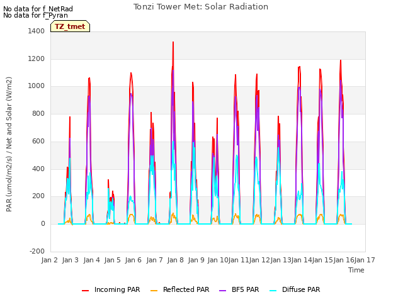Click the 800 y-axis tick label

click(x=38, y=113)
